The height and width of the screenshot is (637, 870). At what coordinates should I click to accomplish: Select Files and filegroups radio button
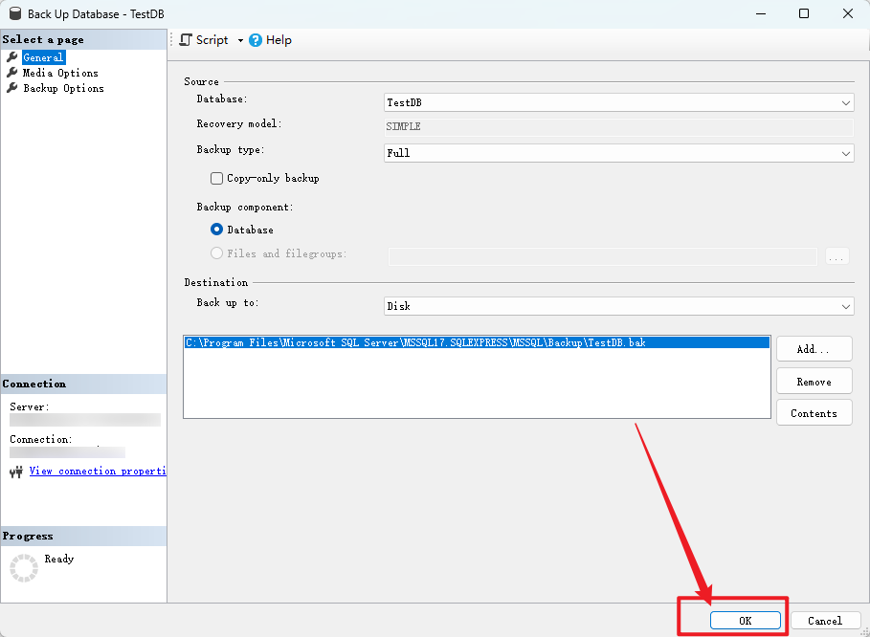pyautogui.click(x=217, y=253)
